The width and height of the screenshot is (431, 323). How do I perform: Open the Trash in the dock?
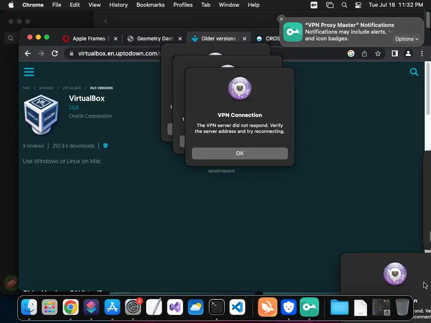click(x=402, y=307)
